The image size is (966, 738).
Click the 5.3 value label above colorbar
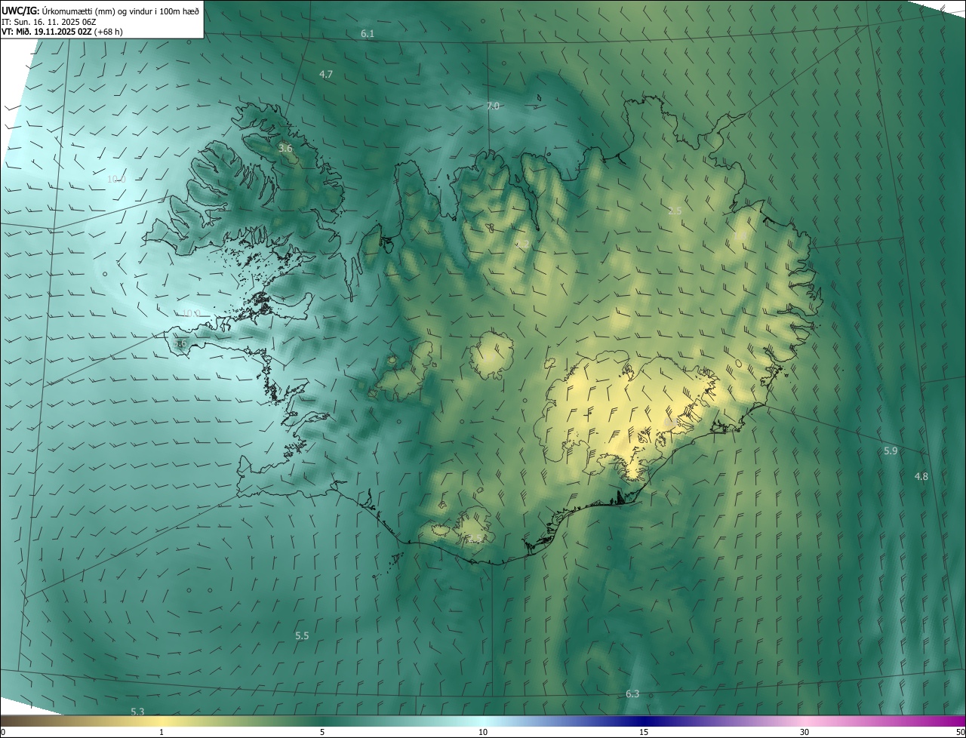click(137, 712)
